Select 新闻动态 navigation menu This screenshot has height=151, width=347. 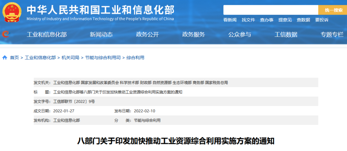click(101, 35)
